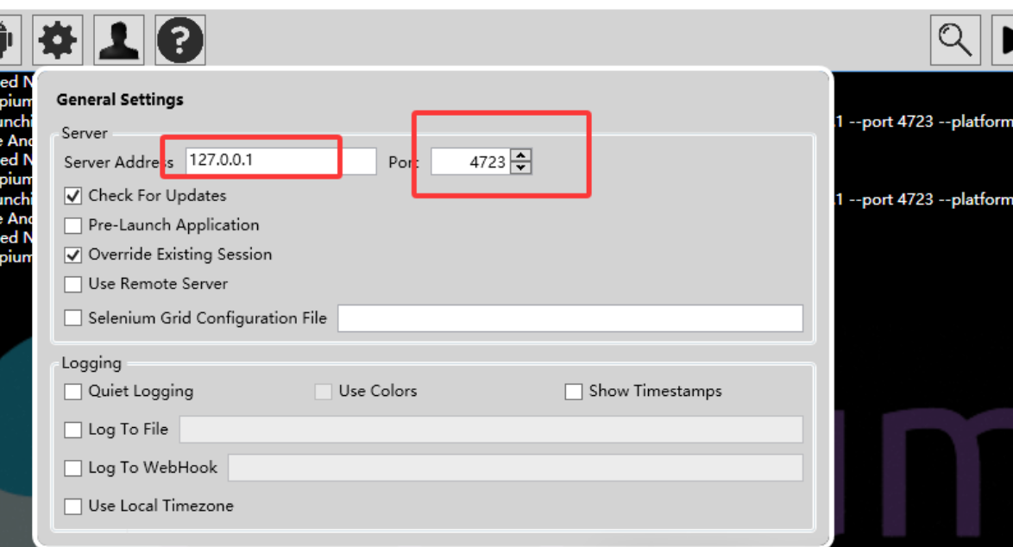Check the Log To WebHook box
1013x547 pixels.
pos(73,468)
